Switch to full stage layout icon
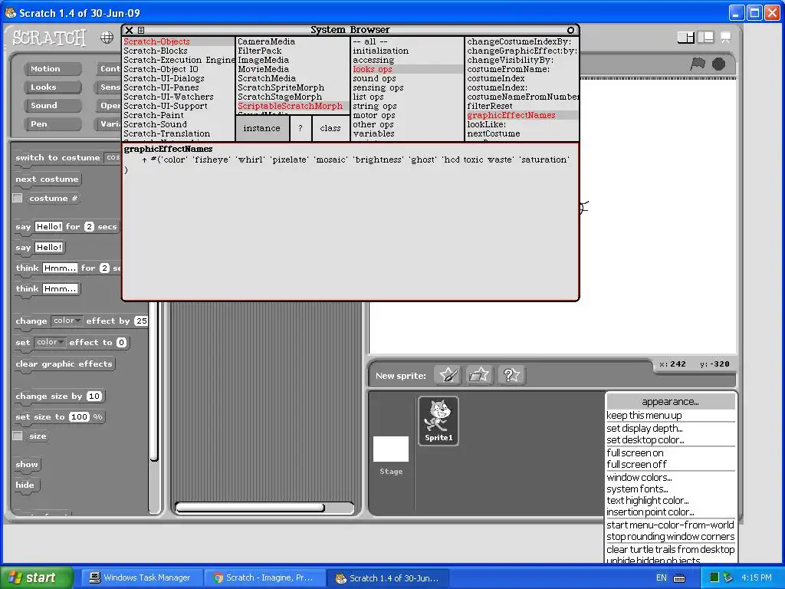Image resolution: width=785 pixels, height=589 pixels. pyautogui.click(x=705, y=37)
